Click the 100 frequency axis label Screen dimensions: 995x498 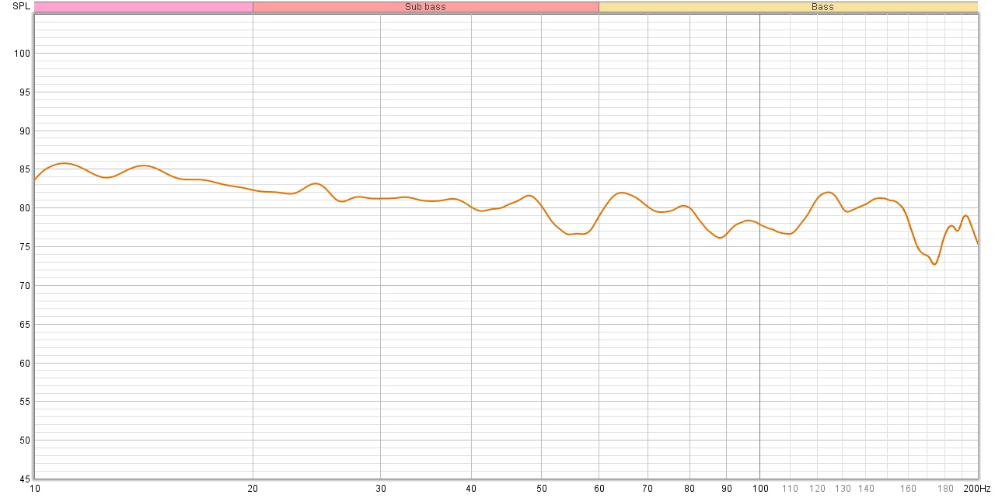759,489
